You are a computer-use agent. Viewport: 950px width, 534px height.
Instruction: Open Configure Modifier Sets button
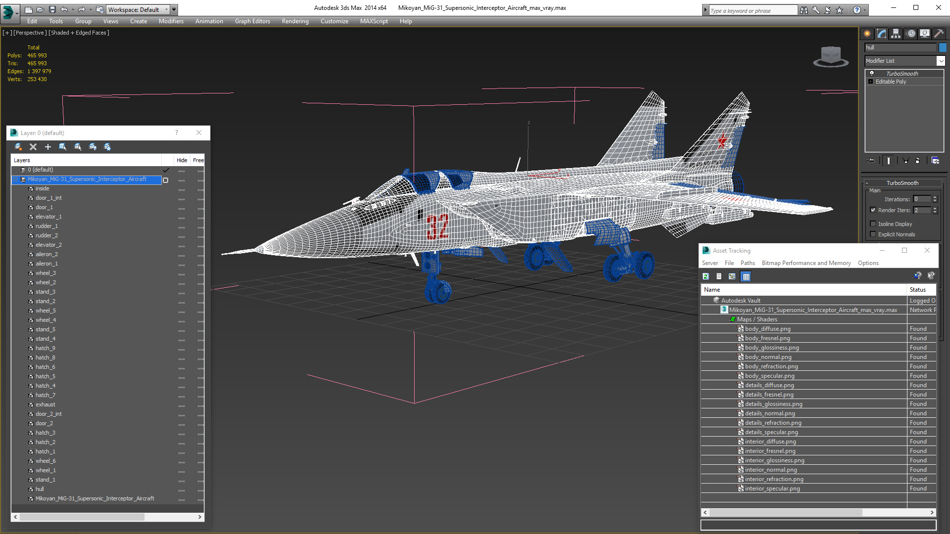[935, 161]
